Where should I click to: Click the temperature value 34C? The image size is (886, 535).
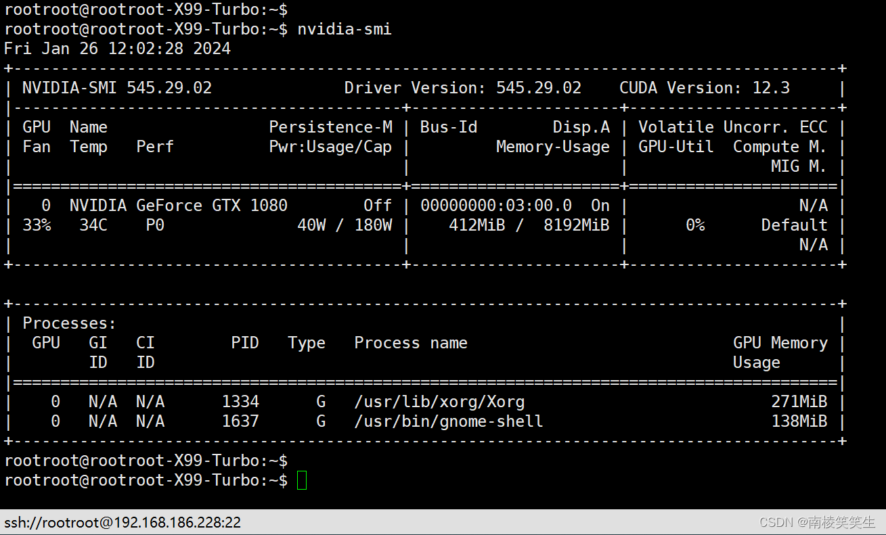point(93,225)
